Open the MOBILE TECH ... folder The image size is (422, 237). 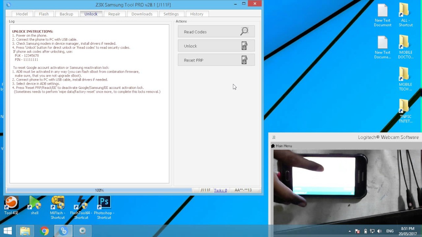coord(406,79)
